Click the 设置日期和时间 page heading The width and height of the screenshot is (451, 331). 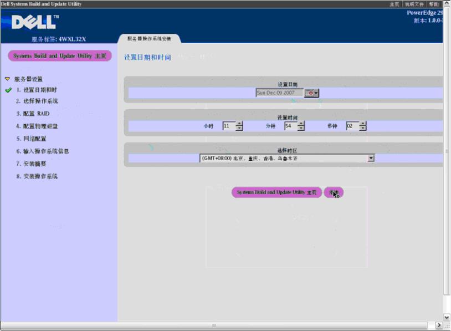tap(147, 57)
